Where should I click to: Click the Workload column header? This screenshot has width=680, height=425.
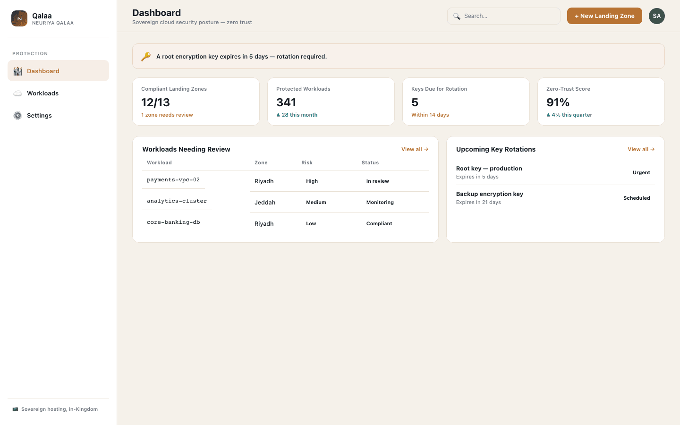(x=159, y=163)
